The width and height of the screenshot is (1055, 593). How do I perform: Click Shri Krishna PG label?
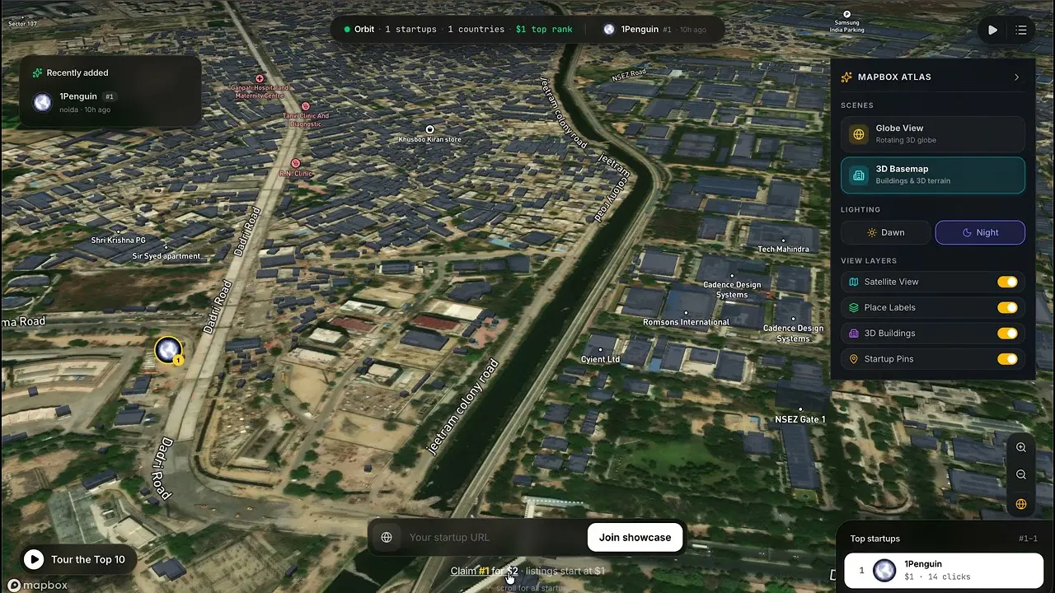pyautogui.click(x=118, y=240)
